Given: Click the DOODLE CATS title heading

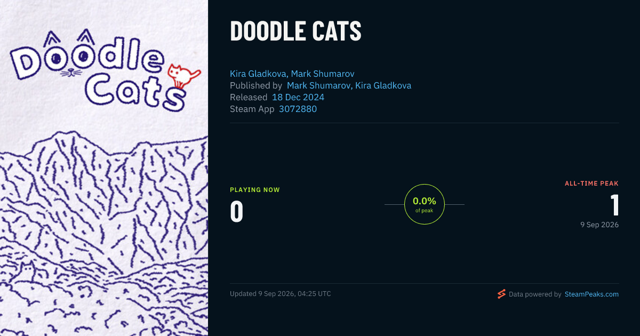Looking at the screenshot, I should [295, 31].
